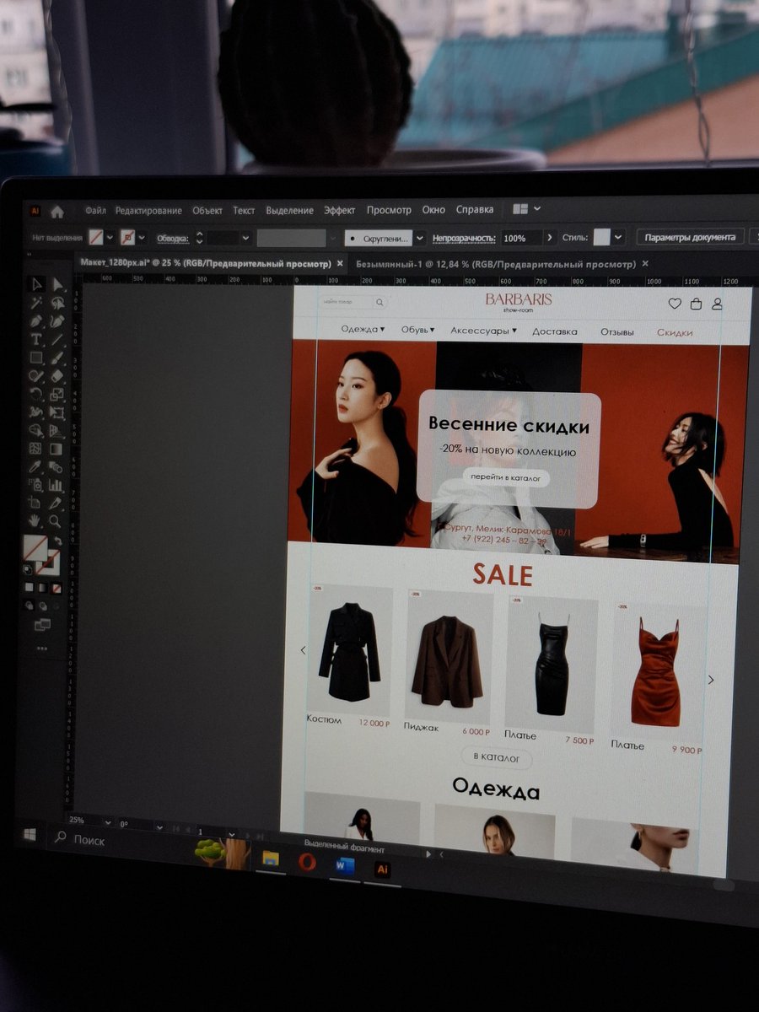The width and height of the screenshot is (759, 1012).
Task: Select the Shaper tool
Action: point(35,376)
